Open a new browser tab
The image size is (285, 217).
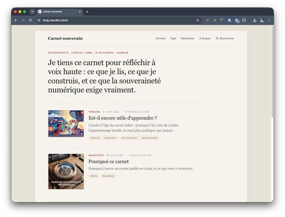point(87,12)
